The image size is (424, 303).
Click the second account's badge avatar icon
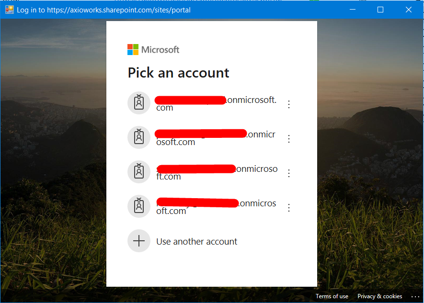(139, 137)
